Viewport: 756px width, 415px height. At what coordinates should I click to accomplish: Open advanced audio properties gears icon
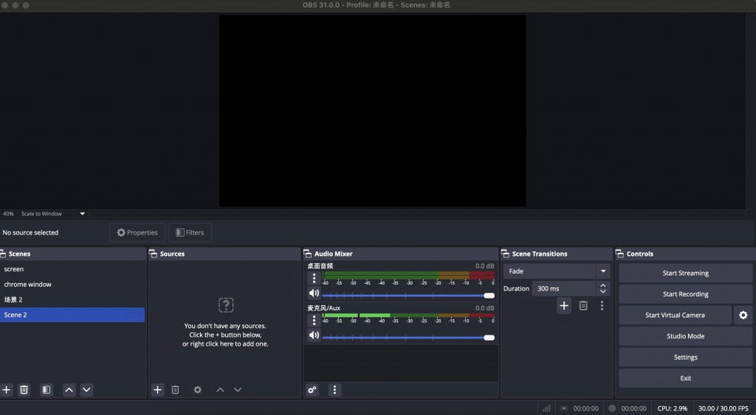coord(312,390)
